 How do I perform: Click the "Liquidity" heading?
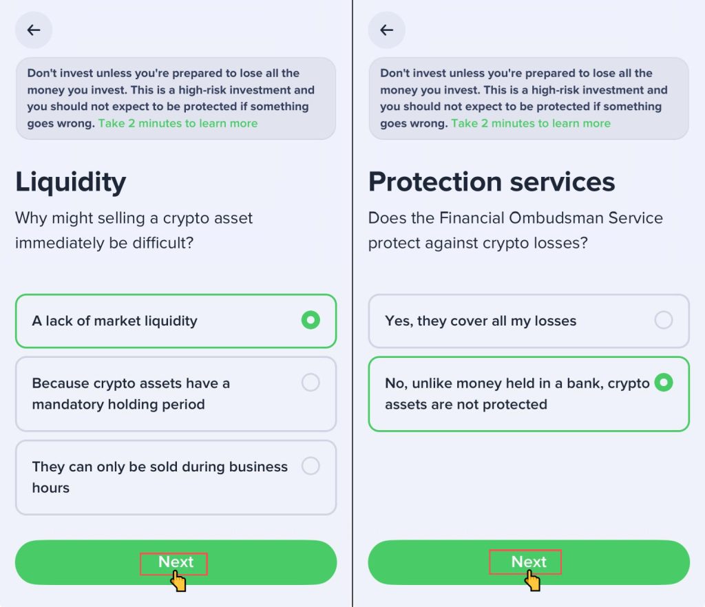point(71,182)
